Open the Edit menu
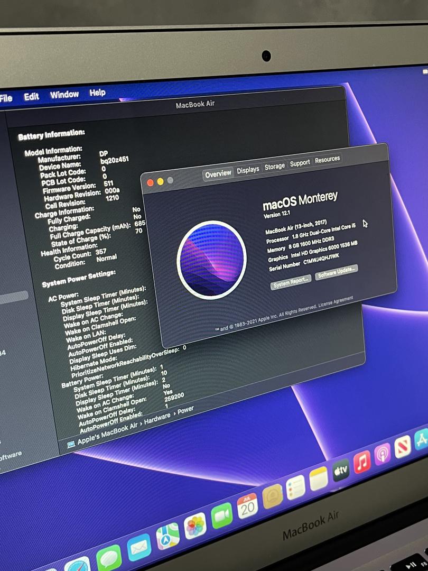Image resolution: width=428 pixels, height=571 pixels. tap(31, 97)
